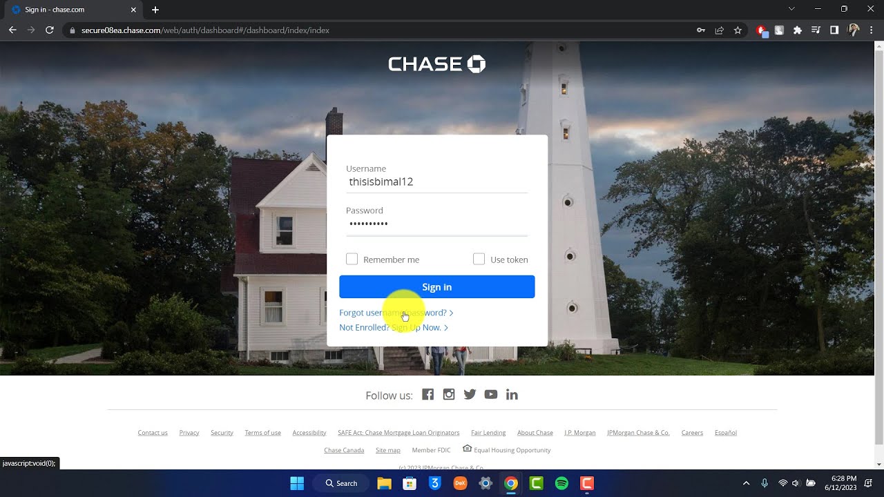Open About Chase footer link

(535, 433)
